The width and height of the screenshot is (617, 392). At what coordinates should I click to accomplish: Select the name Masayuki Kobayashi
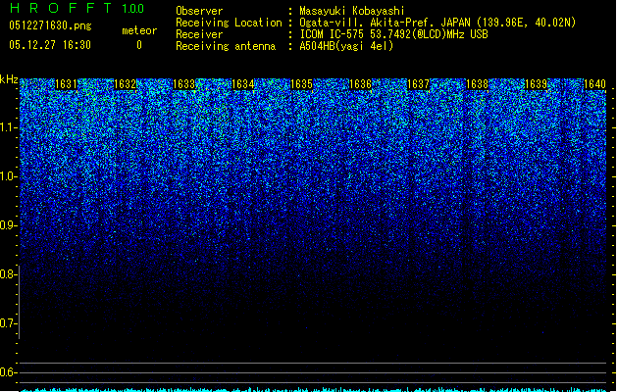(x=352, y=11)
